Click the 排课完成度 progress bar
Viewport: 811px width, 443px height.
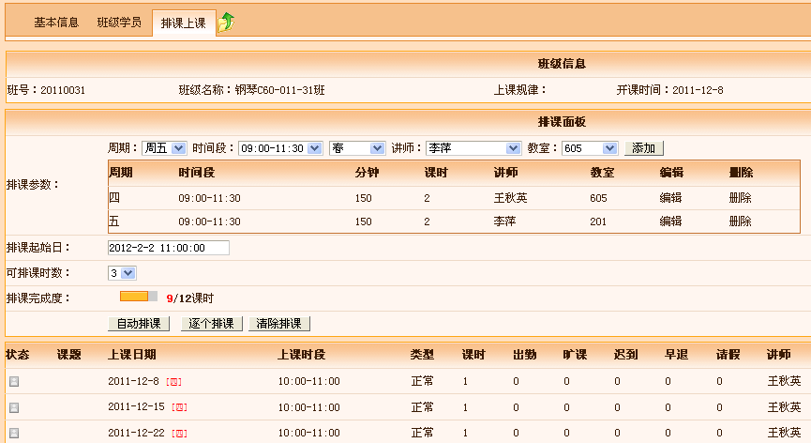tap(139, 296)
